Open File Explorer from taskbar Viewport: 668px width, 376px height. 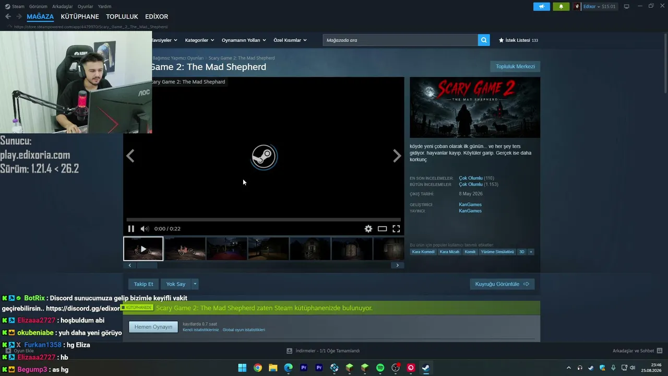point(273,368)
